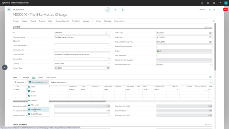Open the Contact lookup
This screenshot has height=129, width=229.
[x=108, y=64]
